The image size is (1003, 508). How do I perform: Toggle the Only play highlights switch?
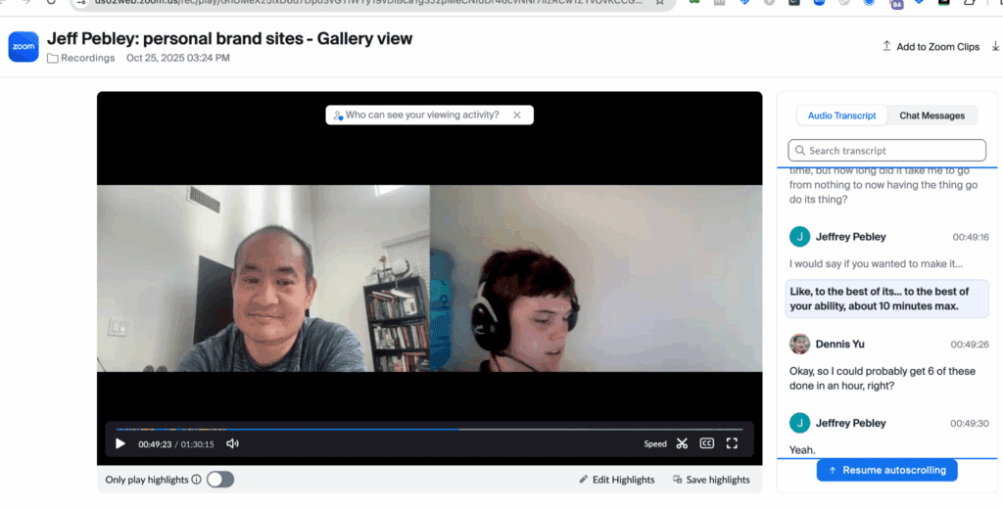[x=220, y=480]
